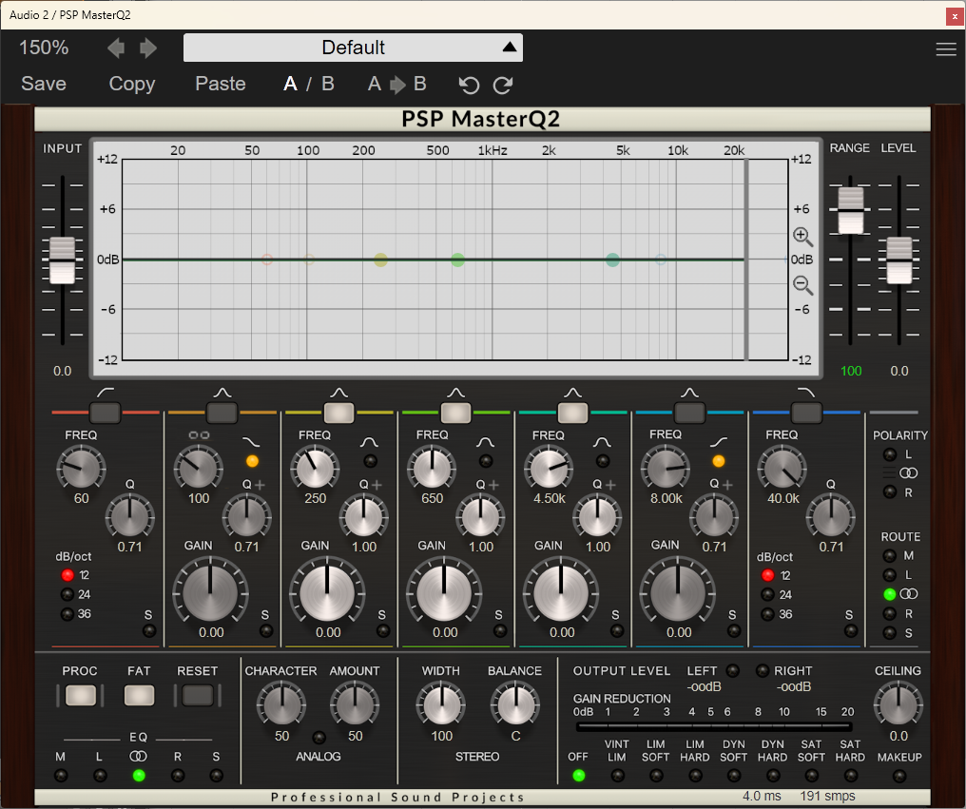Image resolution: width=966 pixels, height=809 pixels.
Task: Toggle the bell shape LED on the 4.50k band
Action: point(603,461)
